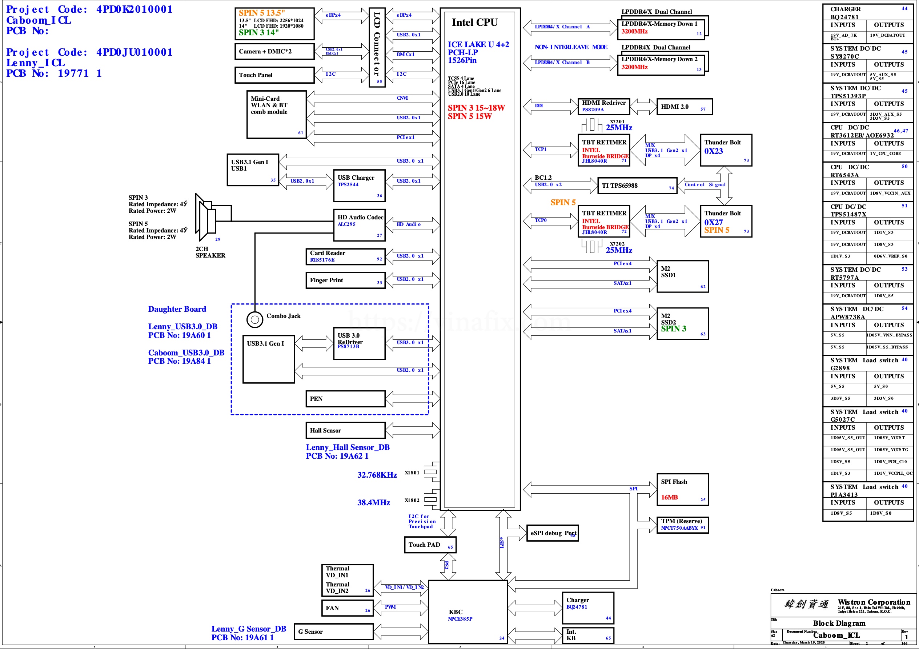Select the Camera + DMIC*2 block
Viewport: 919px width, 649px height.
[274, 51]
